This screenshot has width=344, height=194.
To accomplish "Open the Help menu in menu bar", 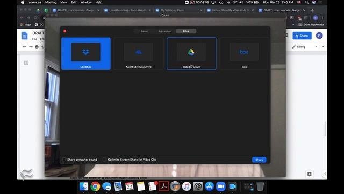I will coord(98,2).
